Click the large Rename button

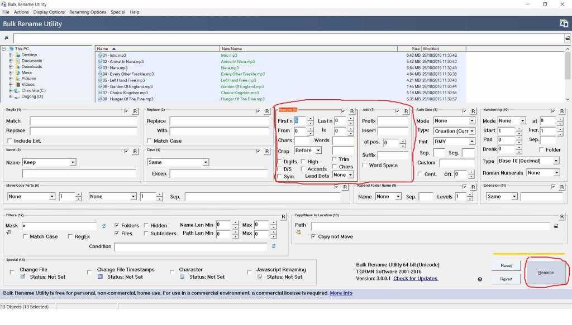coord(546,273)
